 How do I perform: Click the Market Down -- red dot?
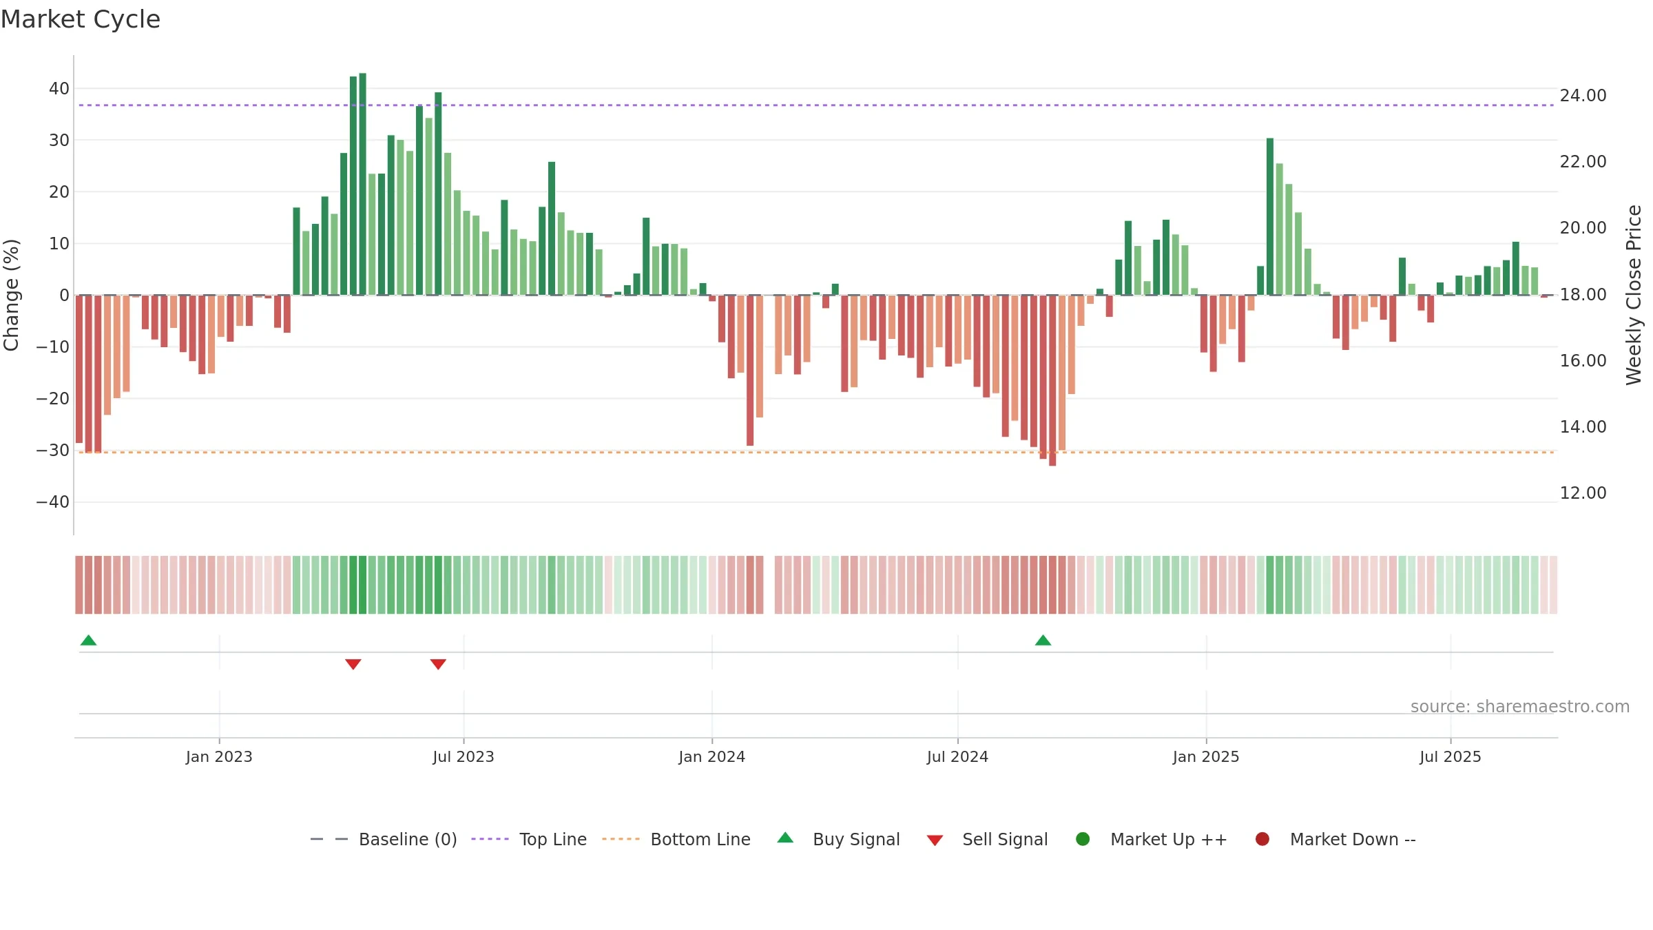[1262, 839]
